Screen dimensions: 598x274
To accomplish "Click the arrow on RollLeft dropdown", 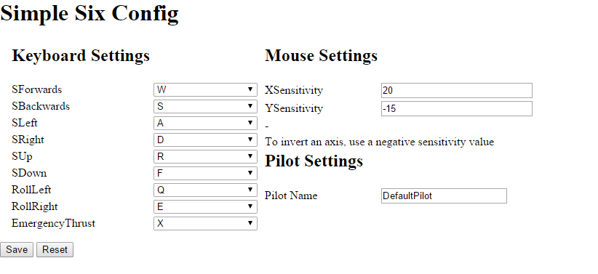I will coord(250,190).
